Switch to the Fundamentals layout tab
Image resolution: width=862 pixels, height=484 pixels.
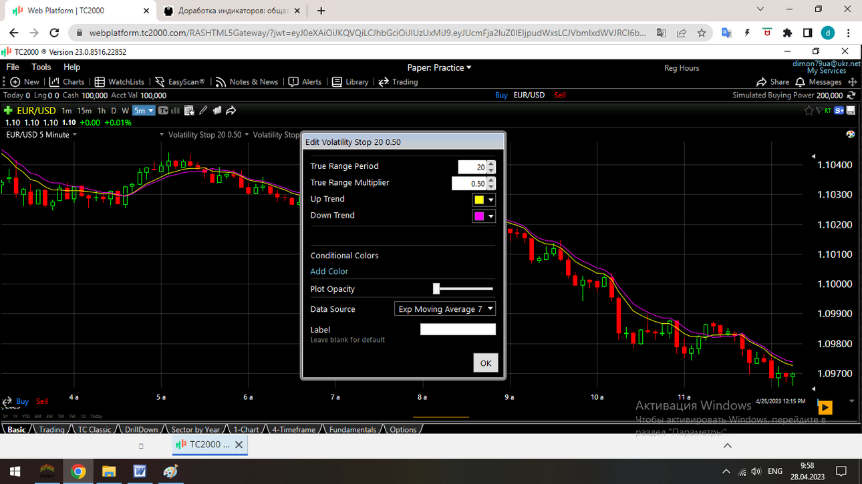tap(353, 430)
